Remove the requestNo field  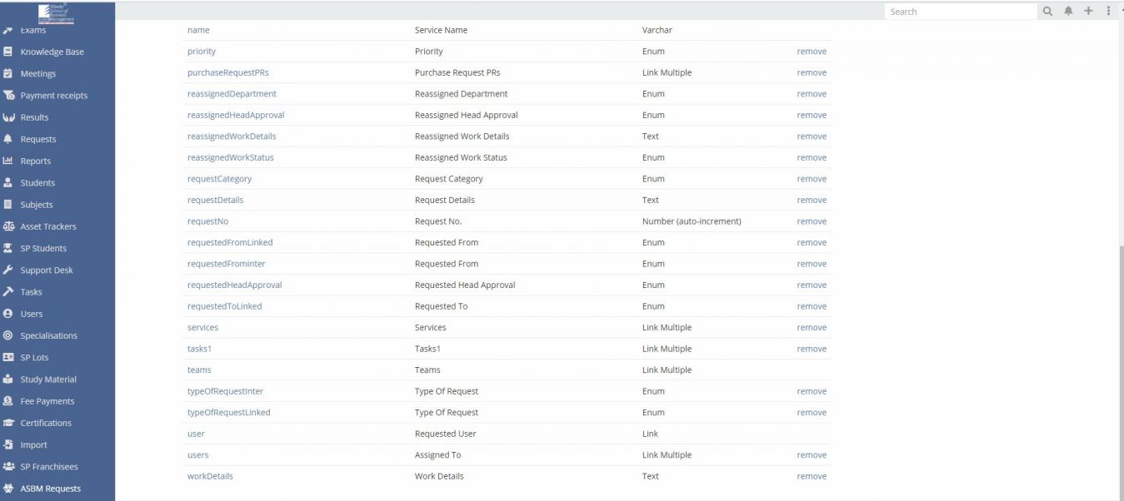click(x=812, y=221)
